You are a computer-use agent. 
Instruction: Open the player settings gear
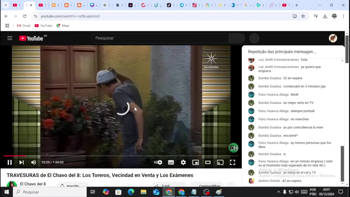(183, 162)
